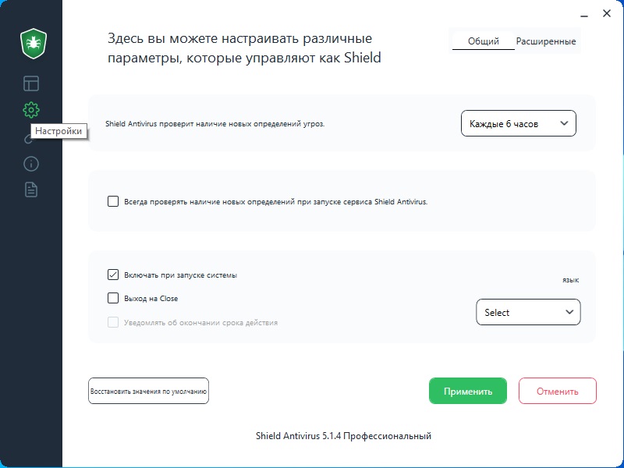Open the Dashboard panel from the sidebar
Screen dimensions: 624x468
[x=30, y=83]
